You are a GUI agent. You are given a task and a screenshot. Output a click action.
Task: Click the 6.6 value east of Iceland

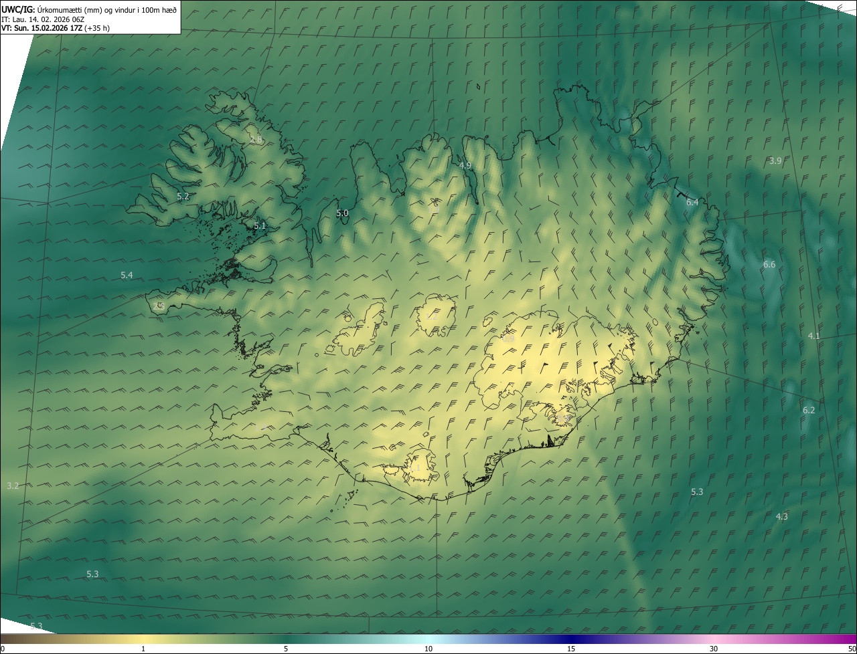click(769, 265)
